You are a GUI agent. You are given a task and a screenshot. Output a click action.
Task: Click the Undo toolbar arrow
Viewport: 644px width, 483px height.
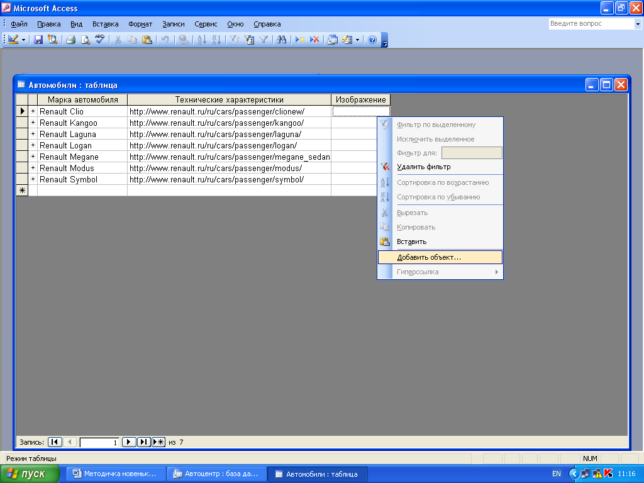pos(165,40)
